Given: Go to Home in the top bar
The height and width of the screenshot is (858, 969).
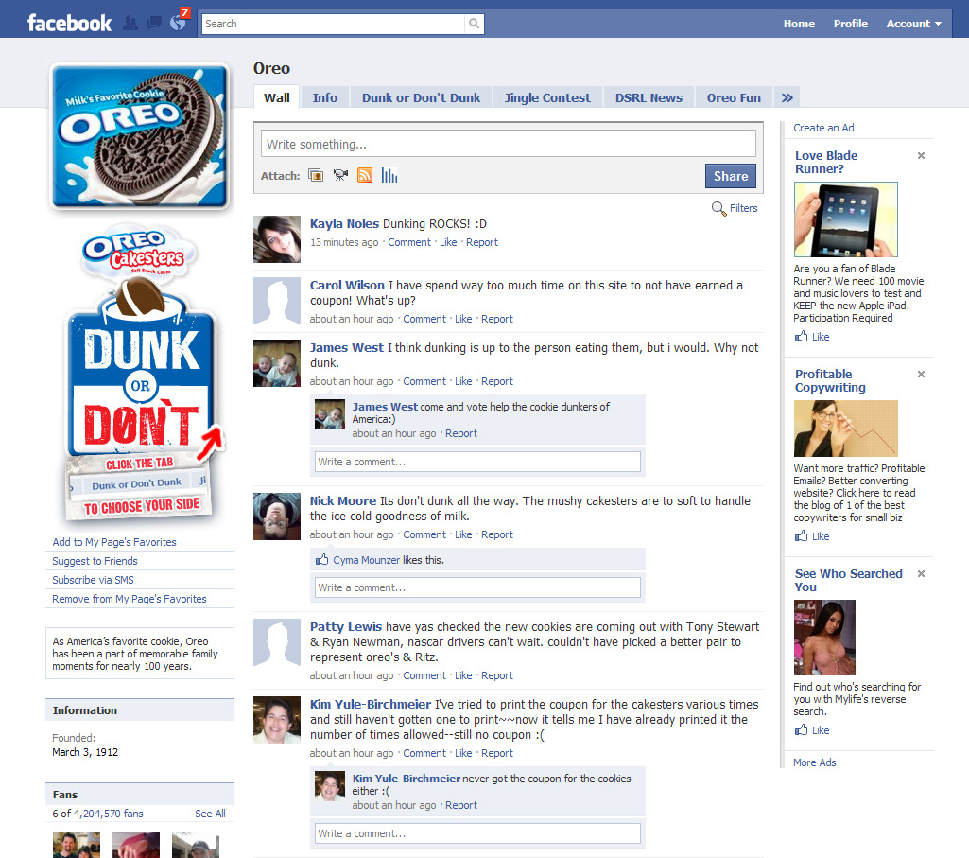Looking at the screenshot, I should pyautogui.click(x=799, y=24).
